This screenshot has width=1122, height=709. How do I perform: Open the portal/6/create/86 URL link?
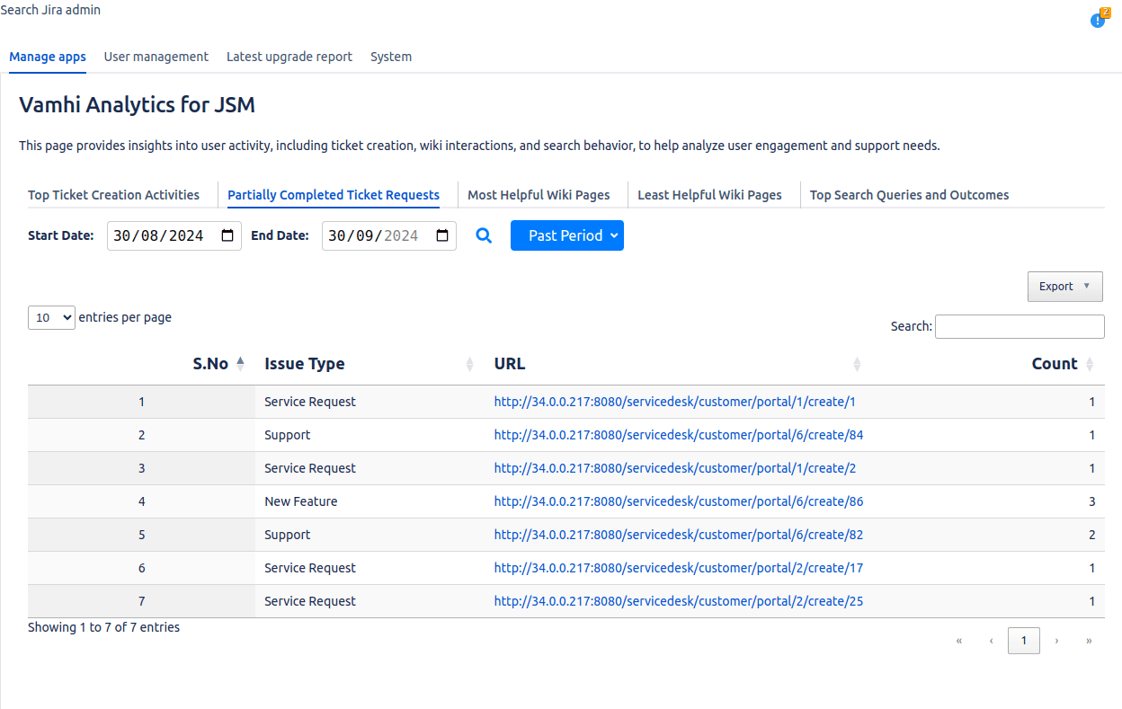[678, 501]
